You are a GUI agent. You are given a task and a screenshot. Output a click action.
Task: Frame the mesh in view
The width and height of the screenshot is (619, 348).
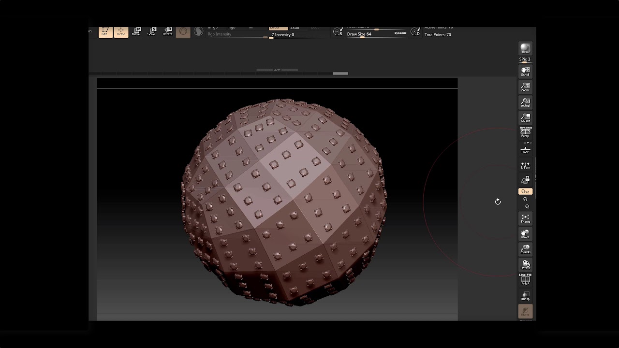(x=525, y=218)
